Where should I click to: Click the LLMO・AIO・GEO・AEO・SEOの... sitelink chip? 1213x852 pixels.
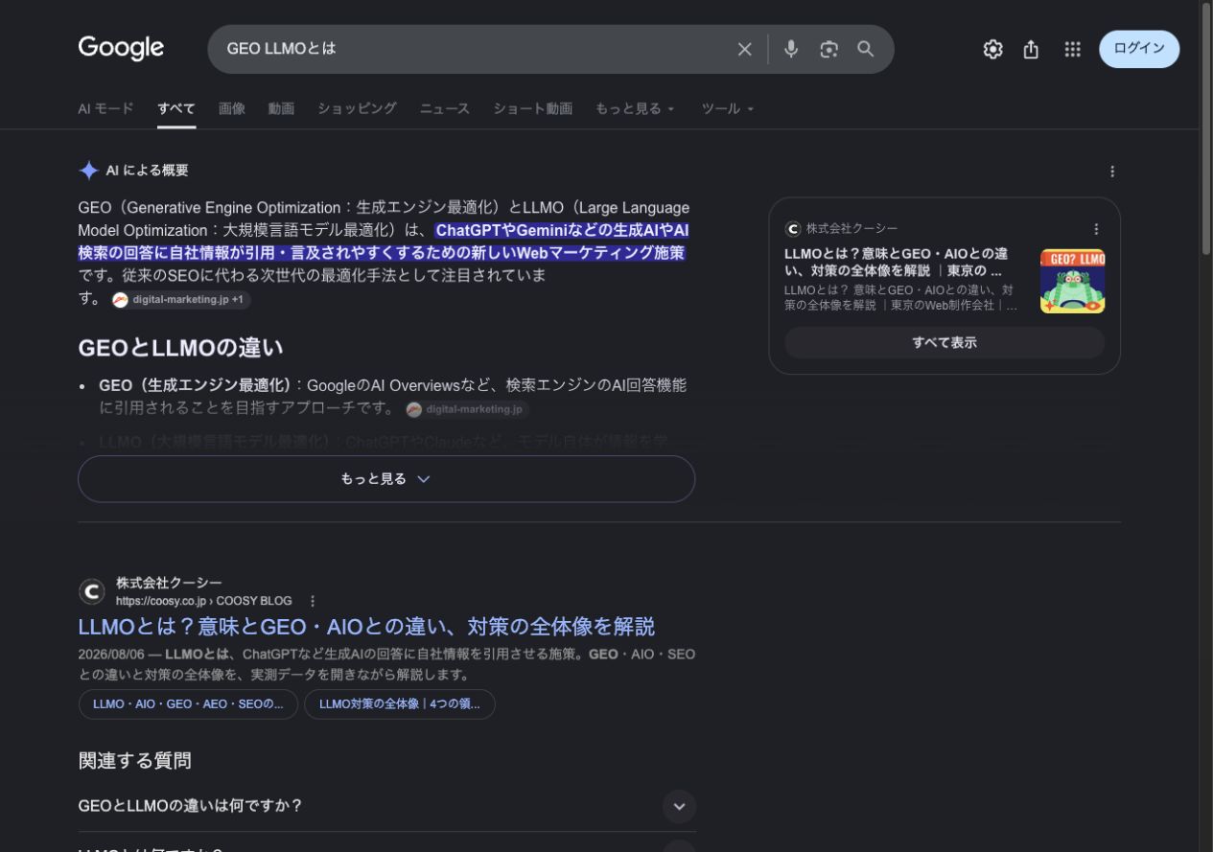[188, 704]
